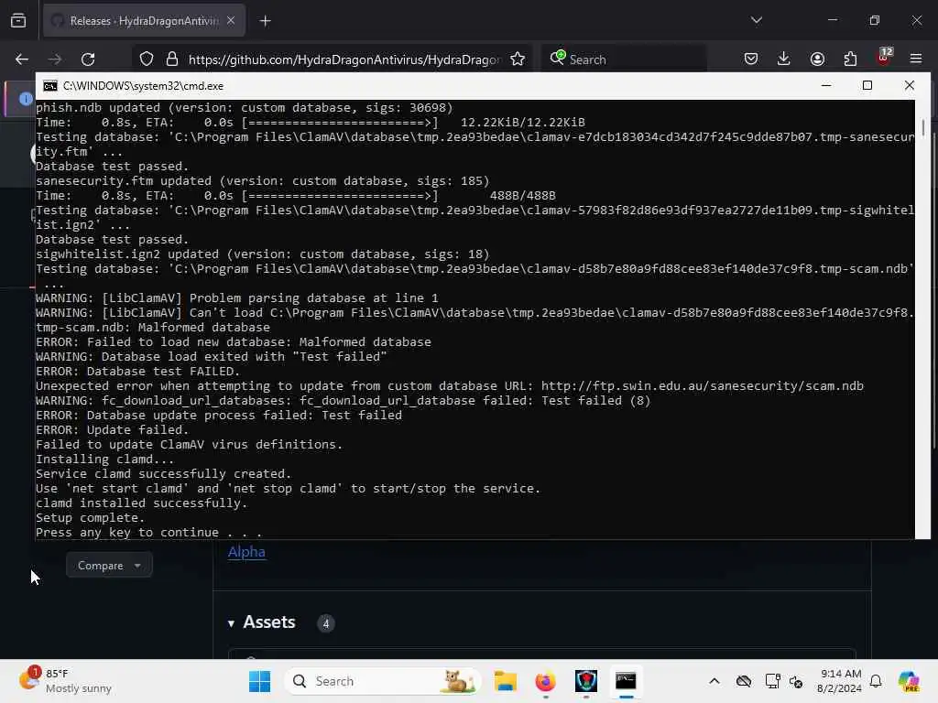Viewport: 938px width, 703px height.
Task: Close the Releases HydraDragonAntivirus tab
Action: (x=231, y=20)
